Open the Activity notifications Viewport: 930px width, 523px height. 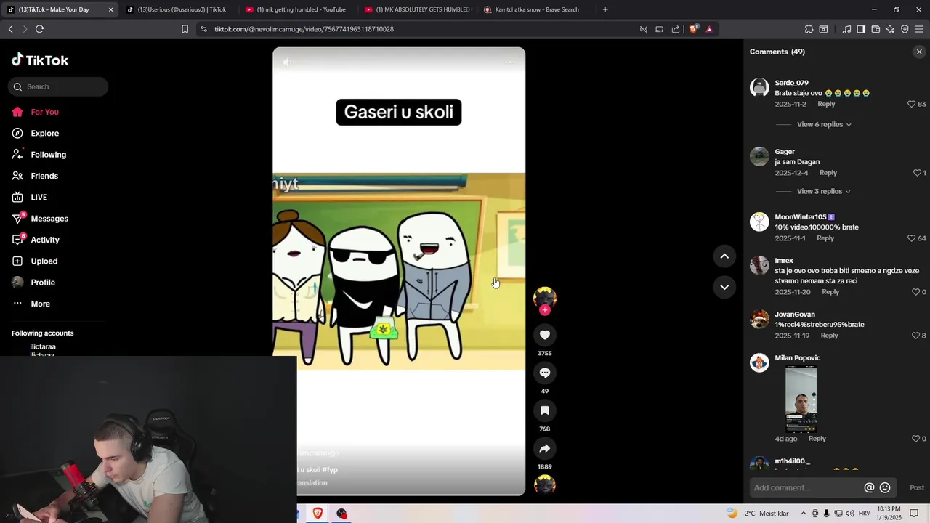[45, 240]
